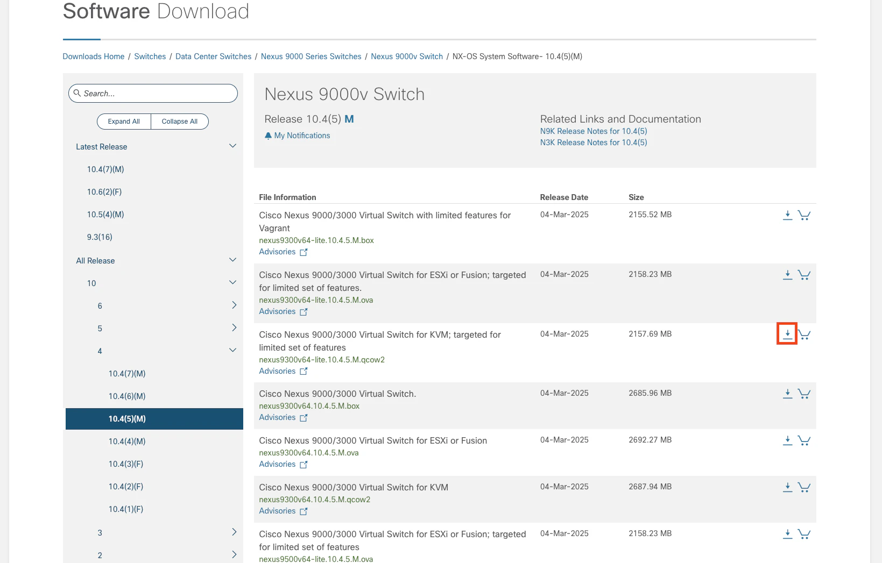Open external link icon for nexus9300v64 .qcow2 Advisories
Image resolution: width=882 pixels, height=563 pixels.
tap(304, 511)
